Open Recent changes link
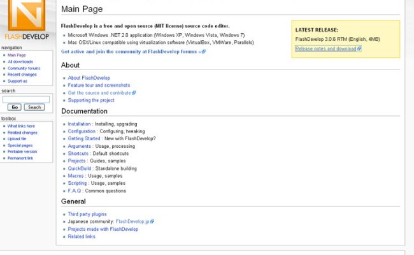 pos(22,75)
